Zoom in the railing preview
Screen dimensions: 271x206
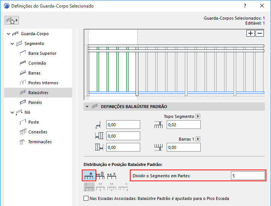[251, 33]
